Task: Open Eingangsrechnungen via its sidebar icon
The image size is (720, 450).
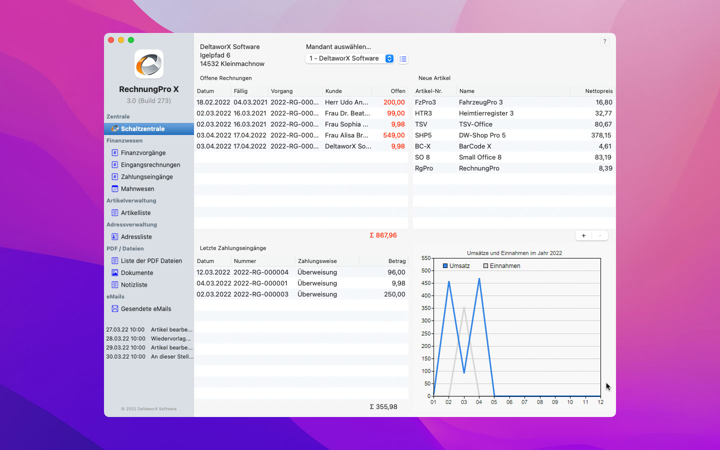Action: coord(114,165)
